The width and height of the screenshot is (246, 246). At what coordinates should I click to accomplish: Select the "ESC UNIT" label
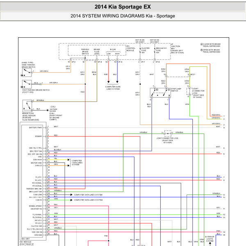pyautogui.click(x=25, y=239)
